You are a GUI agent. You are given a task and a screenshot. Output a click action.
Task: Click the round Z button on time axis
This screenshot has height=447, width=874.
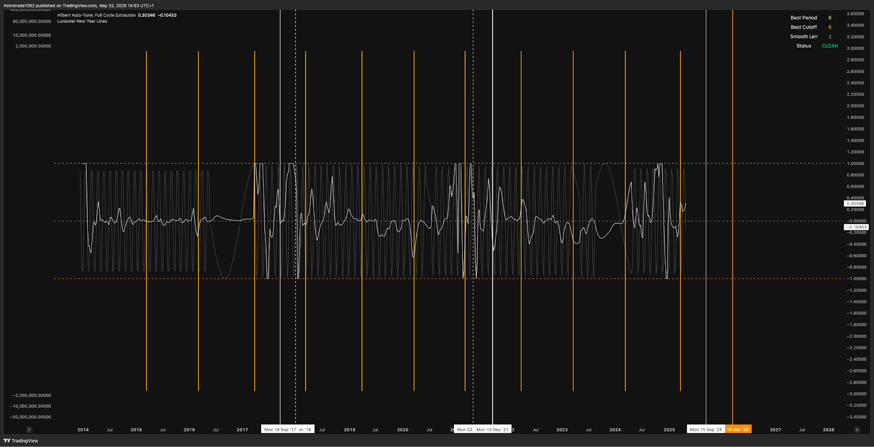(x=29, y=430)
